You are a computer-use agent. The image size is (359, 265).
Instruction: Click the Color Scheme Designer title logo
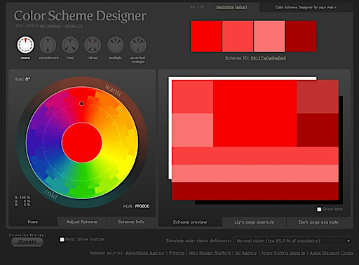click(80, 15)
